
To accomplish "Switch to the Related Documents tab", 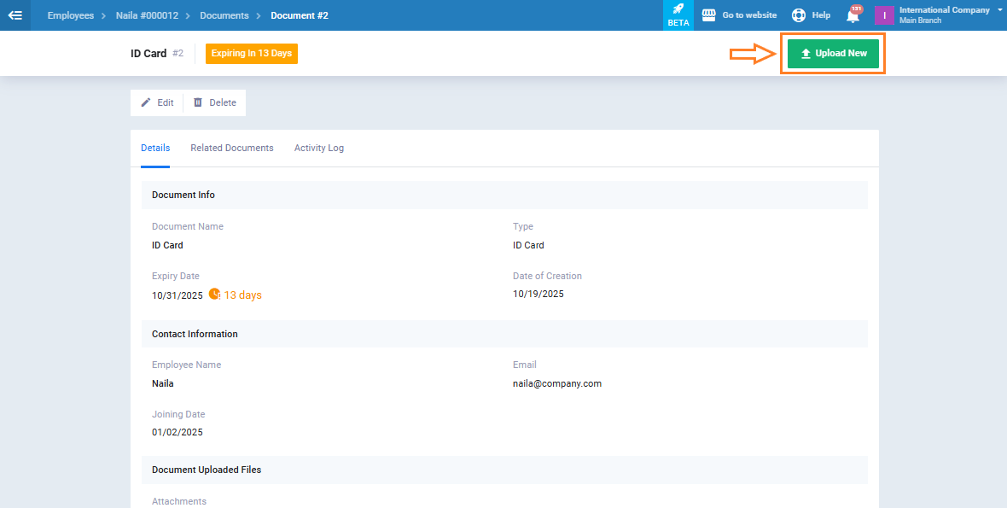I will point(232,148).
